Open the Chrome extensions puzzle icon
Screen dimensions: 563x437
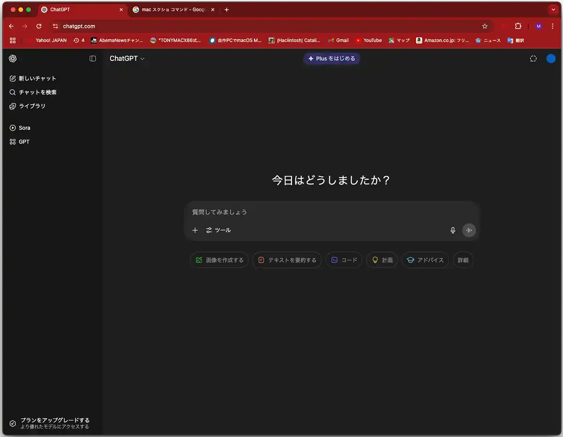tap(518, 26)
